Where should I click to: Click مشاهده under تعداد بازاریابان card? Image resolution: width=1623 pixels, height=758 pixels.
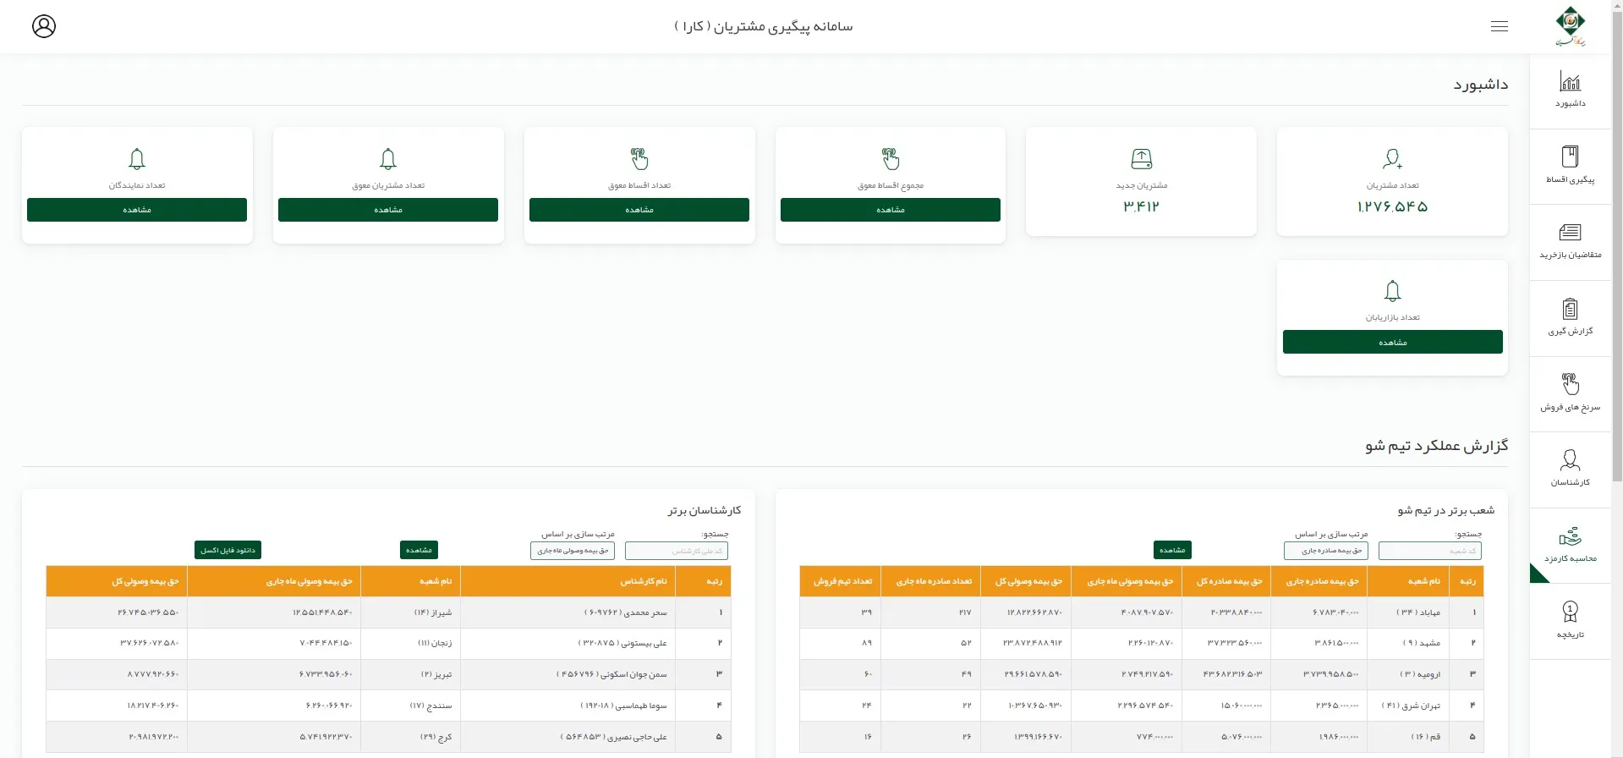click(1392, 342)
